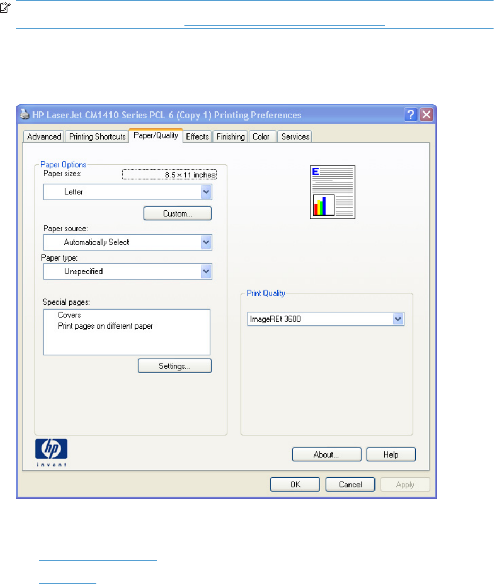Open the Services tab
Image resolution: width=494 pixels, height=584 pixels.
pyautogui.click(x=295, y=136)
